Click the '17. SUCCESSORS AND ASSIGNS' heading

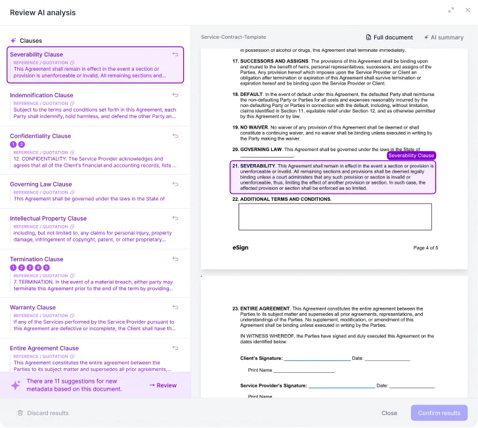click(x=271, y=61)
